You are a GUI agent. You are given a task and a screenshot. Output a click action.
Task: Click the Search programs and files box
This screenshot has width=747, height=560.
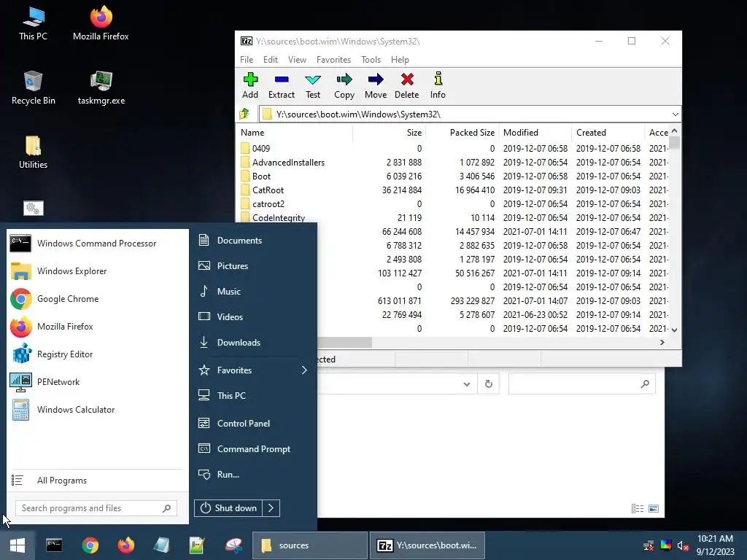[x=96, y=508]
